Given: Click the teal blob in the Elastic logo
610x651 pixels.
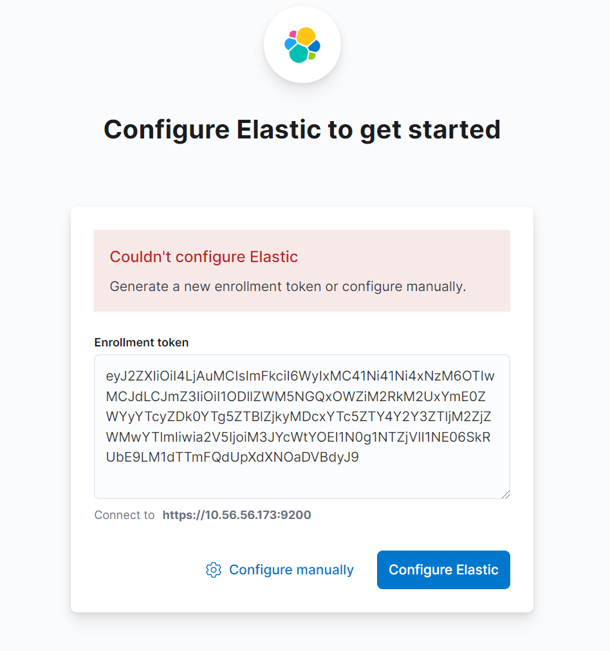Looking at the screenshot, I should 298,54.
